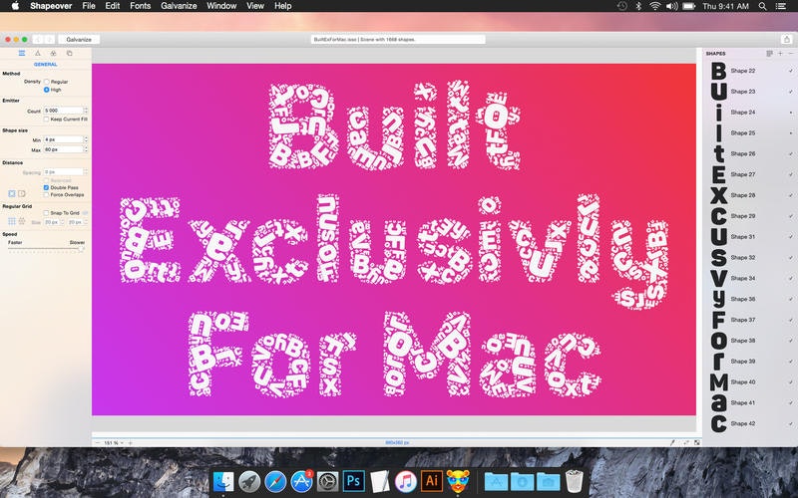The height and width of the screenshot is (498, 798).
Task: Remove shape with minus icon in Shapes header
Action: tap(790, 54)
